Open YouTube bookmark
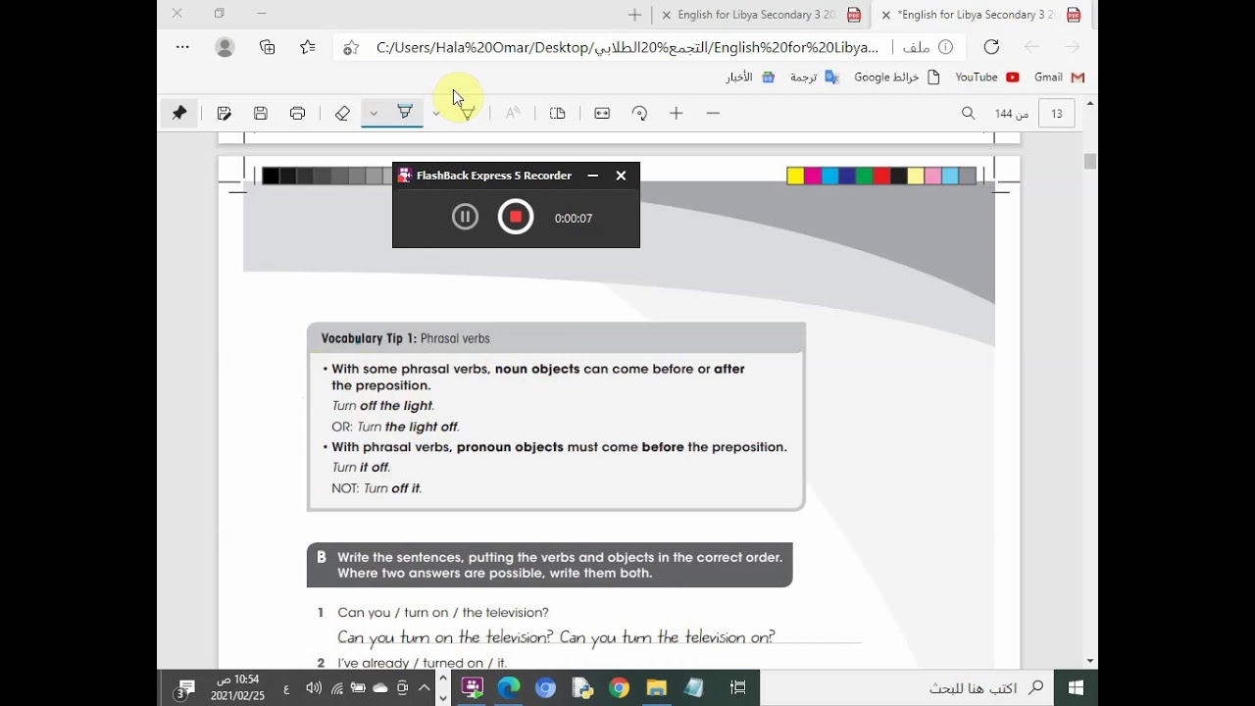This screenshot has width=1255, height=706. click(x=987, y=77)
